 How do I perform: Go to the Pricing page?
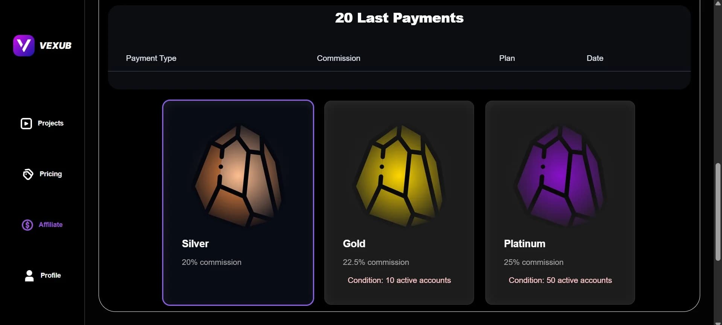tap(50, 174)
